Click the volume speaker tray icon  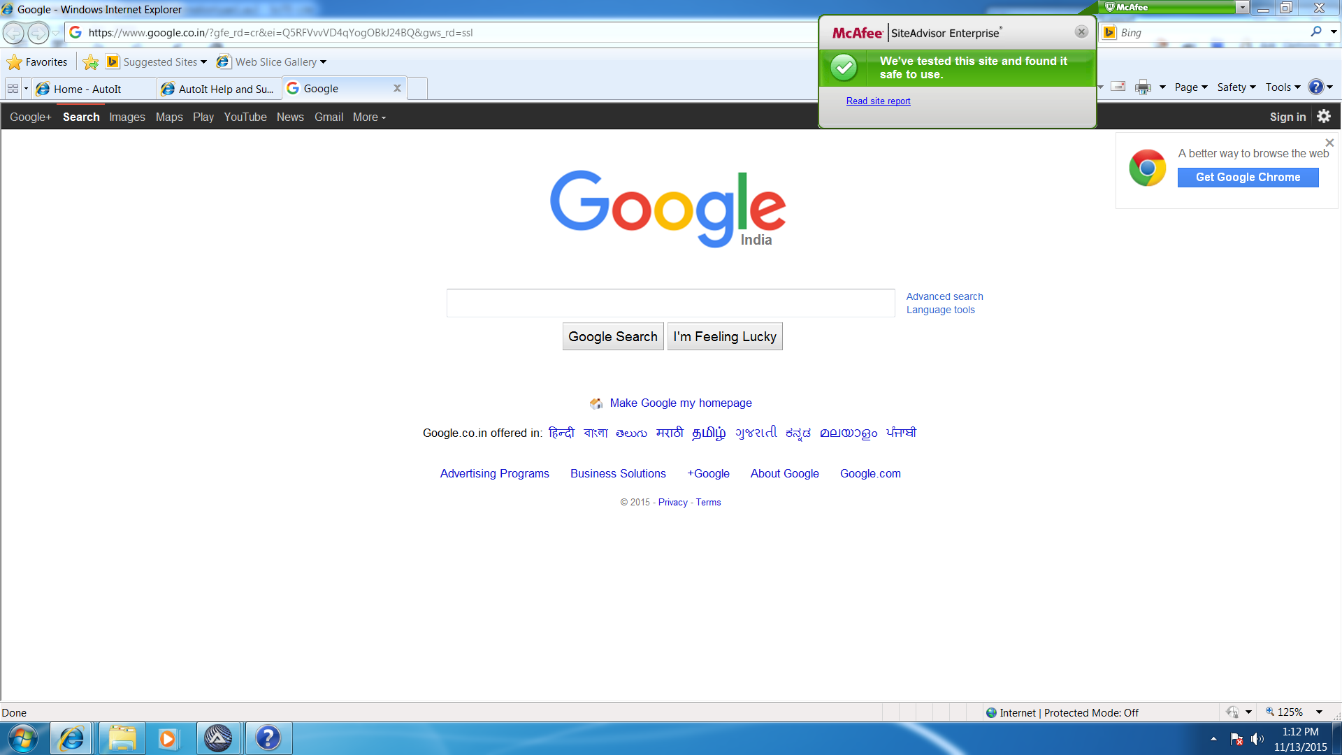[1257, 739]
